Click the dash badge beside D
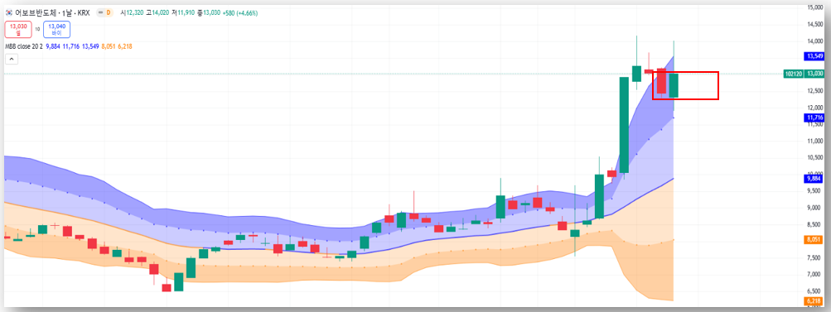The width and height of the screenshot is (831, 312). (x=101, y=12)
